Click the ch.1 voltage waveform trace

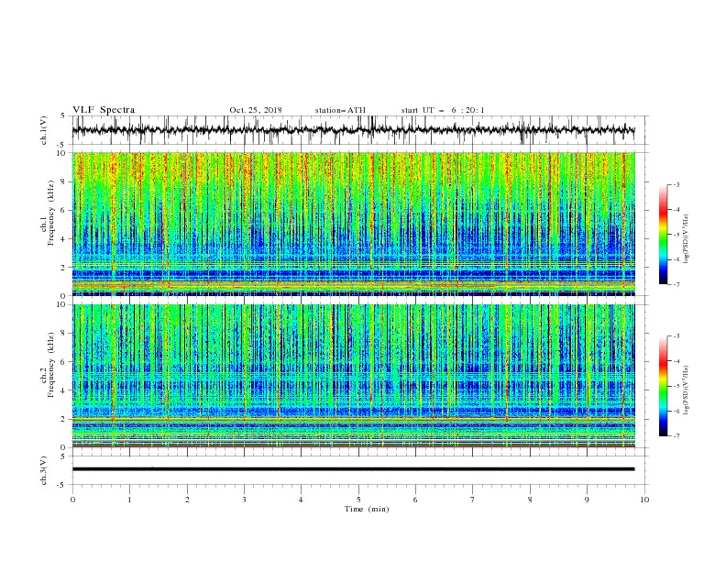(353, 130)
